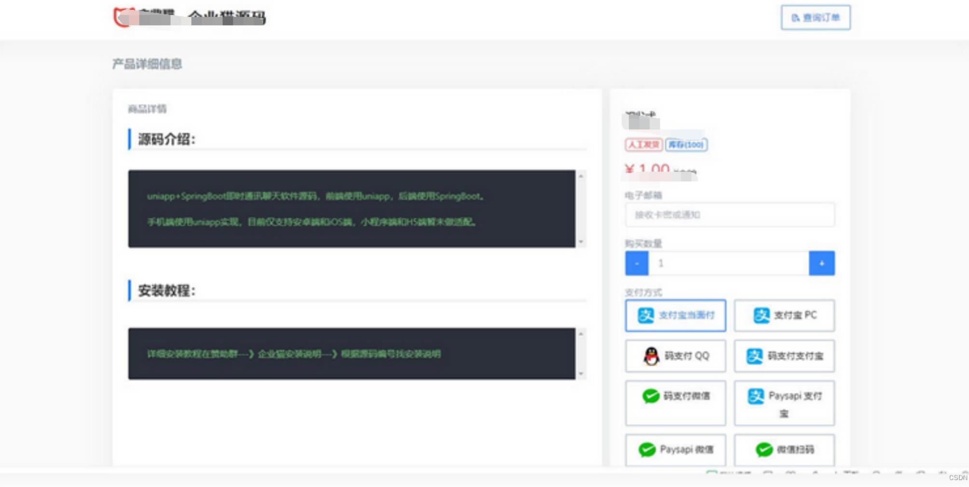Image resolution: width=969 pixels, height=487 pixels.
Task: Click the 支付方式 label
Action: (643, 292)
